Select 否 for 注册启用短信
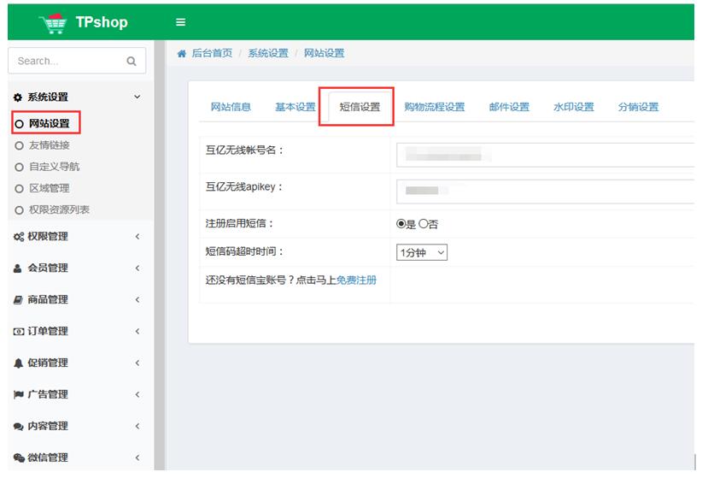The width and height of the screenshot is (714, 478). (x=423, y=224)
